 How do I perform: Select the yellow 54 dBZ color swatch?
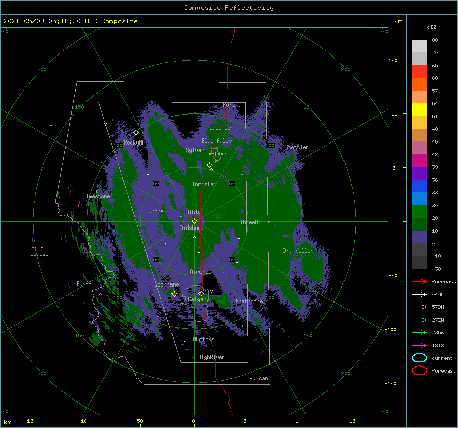(x=419, y=109)
